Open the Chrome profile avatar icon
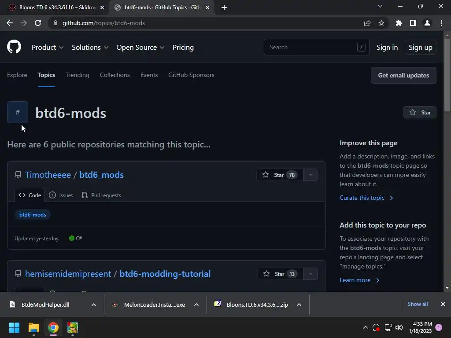This screenshot has height=338, width=451. 427,23
